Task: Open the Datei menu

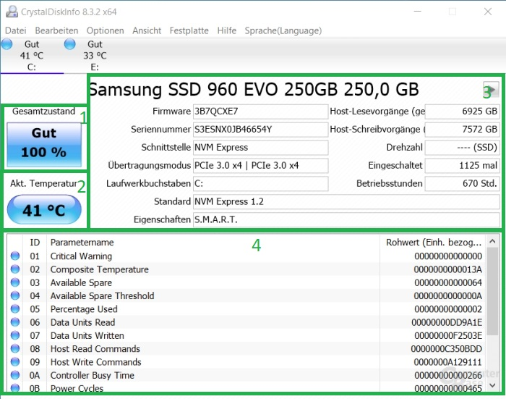Action: coord(15,30)
